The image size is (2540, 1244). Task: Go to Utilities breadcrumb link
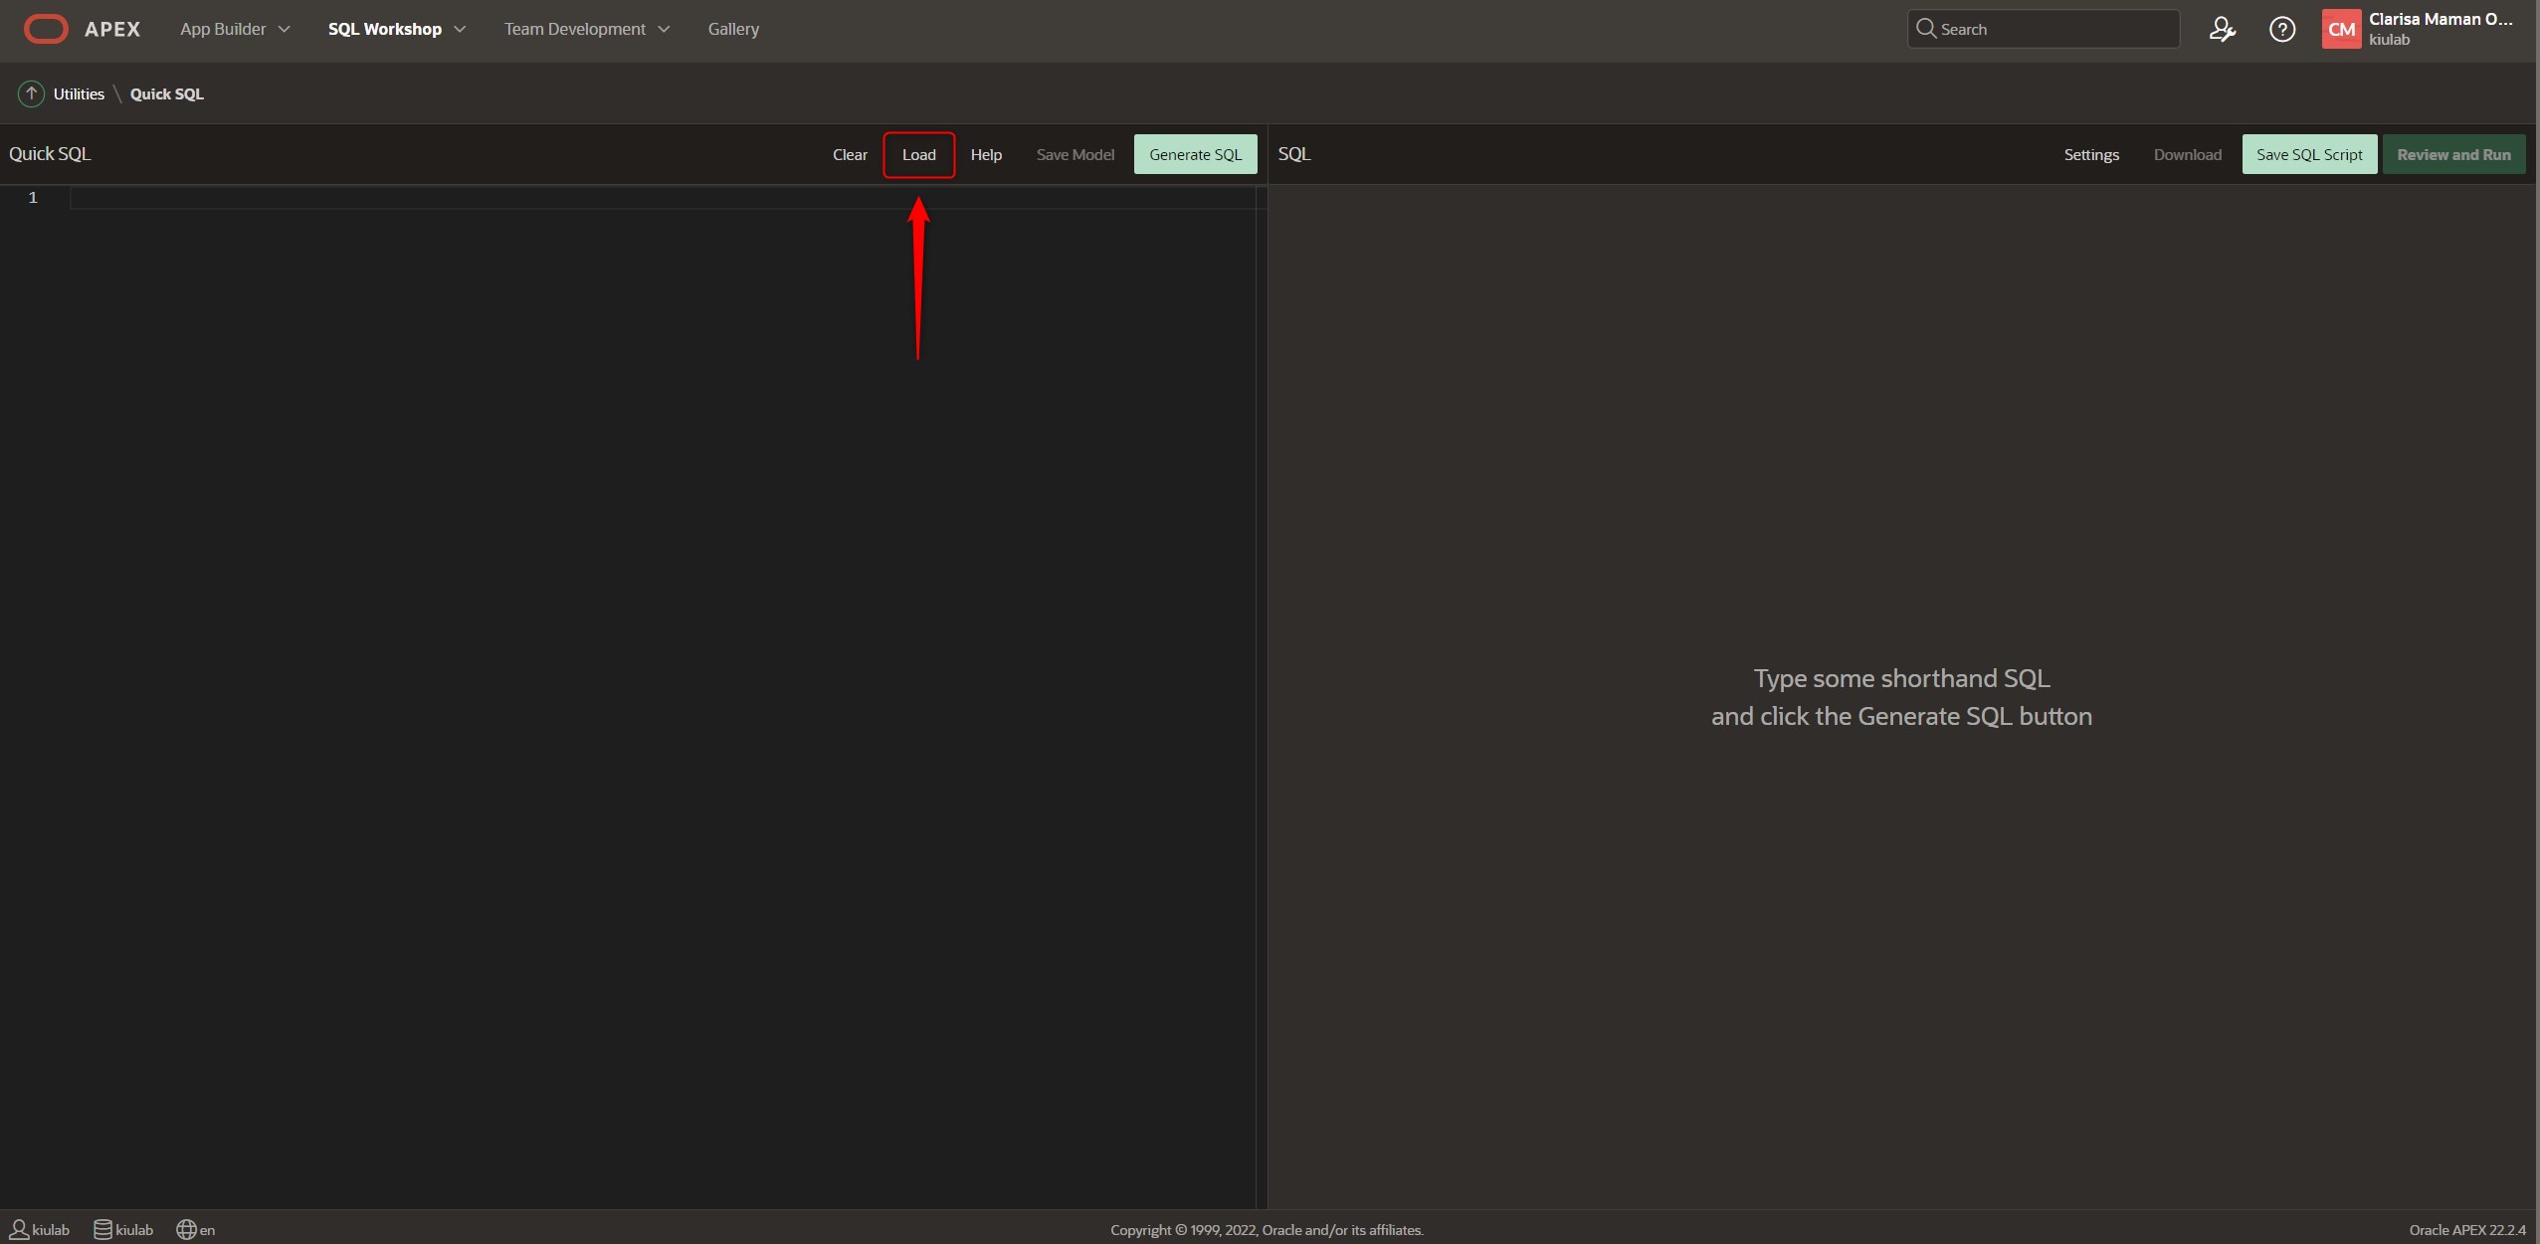click(79, 93)
